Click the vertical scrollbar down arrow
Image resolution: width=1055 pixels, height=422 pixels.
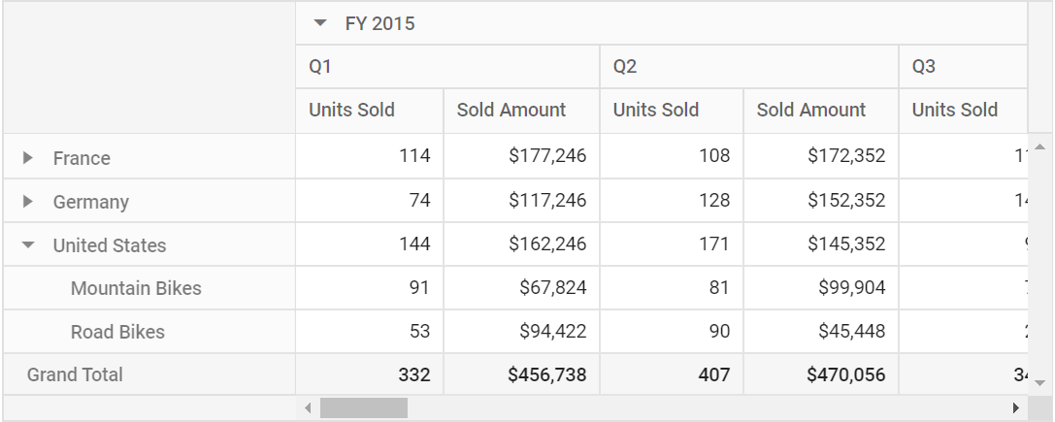(x=1040, y=383)
